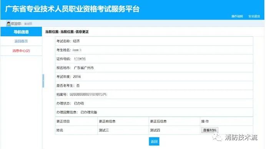Click 安全退出 to log out

254,16
